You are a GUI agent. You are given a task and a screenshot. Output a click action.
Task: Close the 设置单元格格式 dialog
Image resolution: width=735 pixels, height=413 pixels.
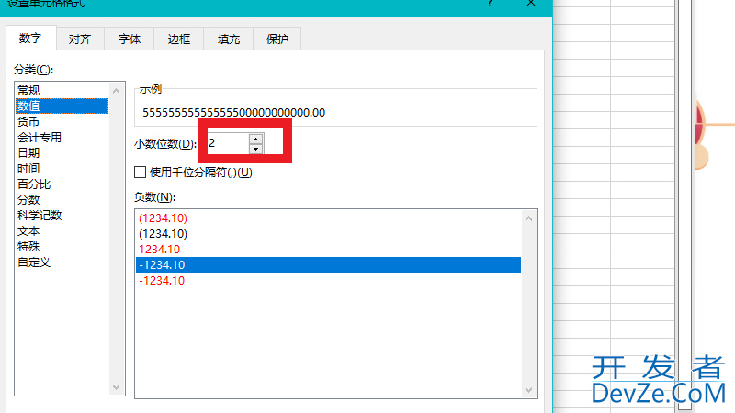tap(531, 4)
